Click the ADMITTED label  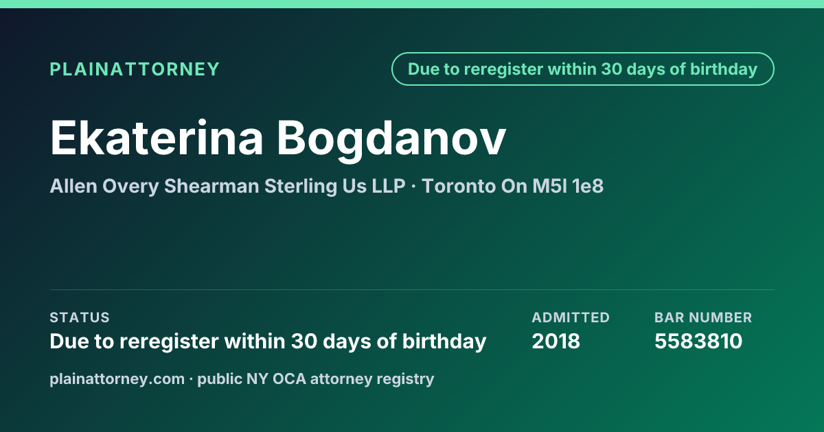(571, 317)
